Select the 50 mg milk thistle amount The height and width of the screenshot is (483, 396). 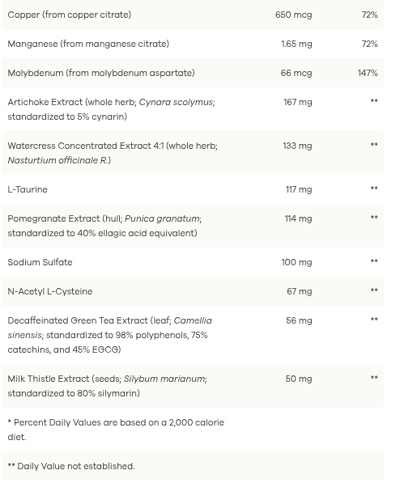point(299,379)
